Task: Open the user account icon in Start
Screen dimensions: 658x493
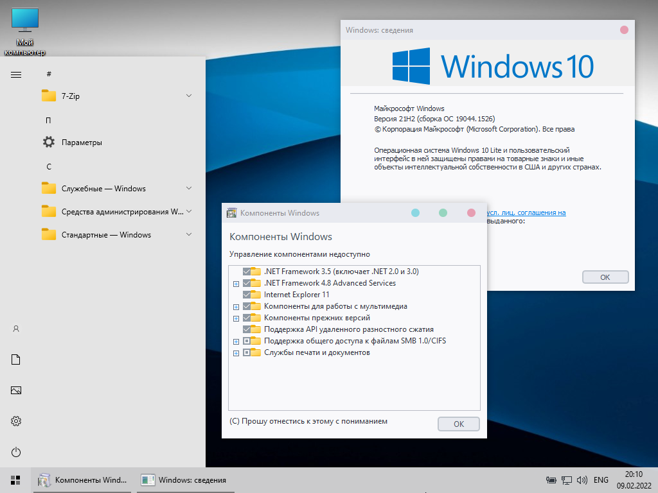Action: (x=16, y=329)
